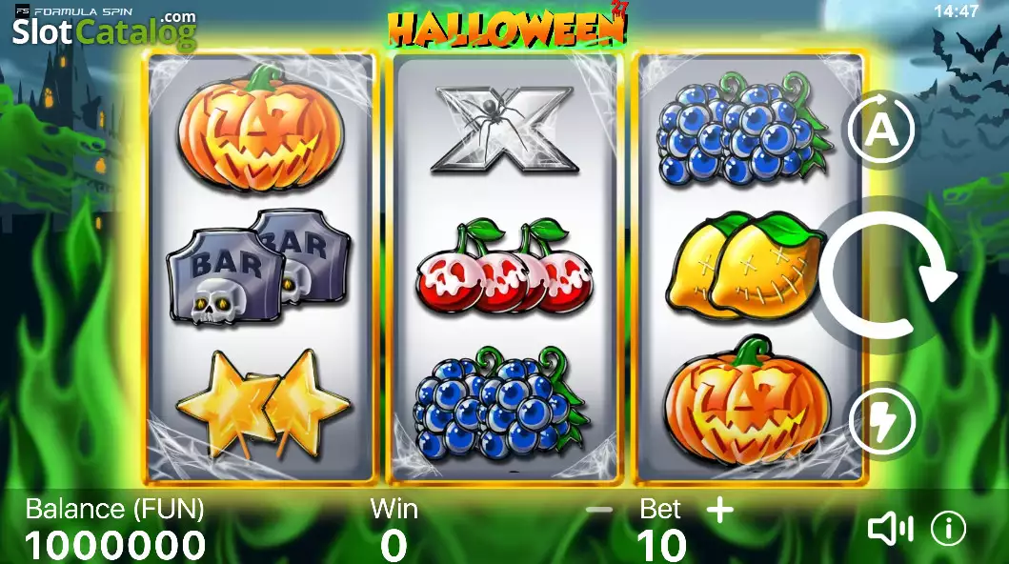Increase bet with the plus button

pos(719,510)
